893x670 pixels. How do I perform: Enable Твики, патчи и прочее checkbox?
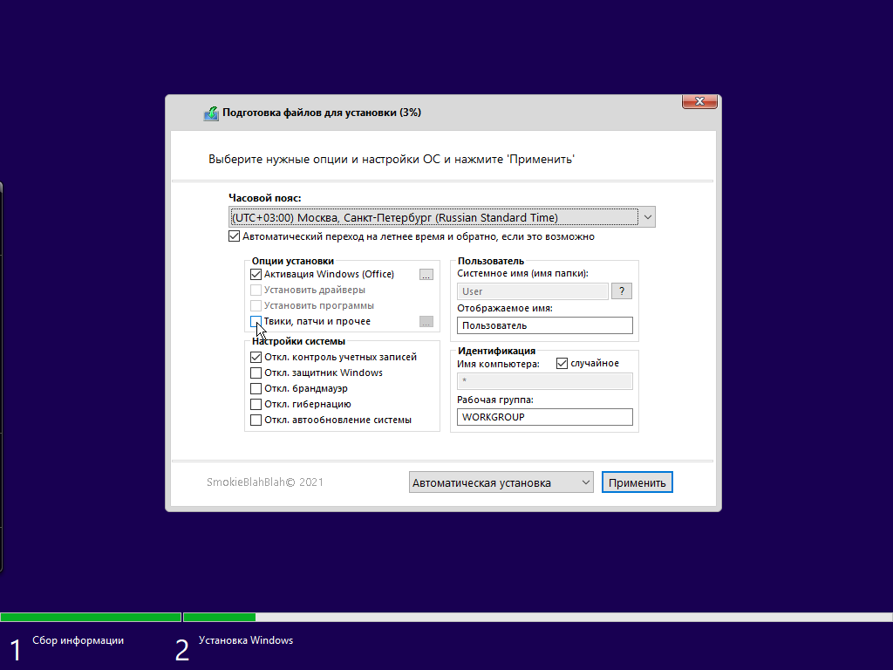[256, 321]
